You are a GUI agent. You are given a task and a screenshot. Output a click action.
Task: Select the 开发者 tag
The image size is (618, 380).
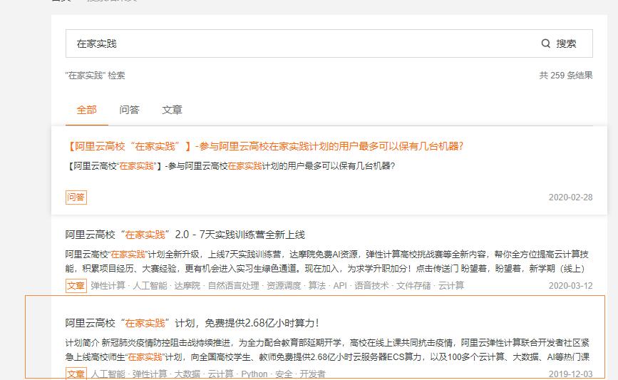point(312,374)
